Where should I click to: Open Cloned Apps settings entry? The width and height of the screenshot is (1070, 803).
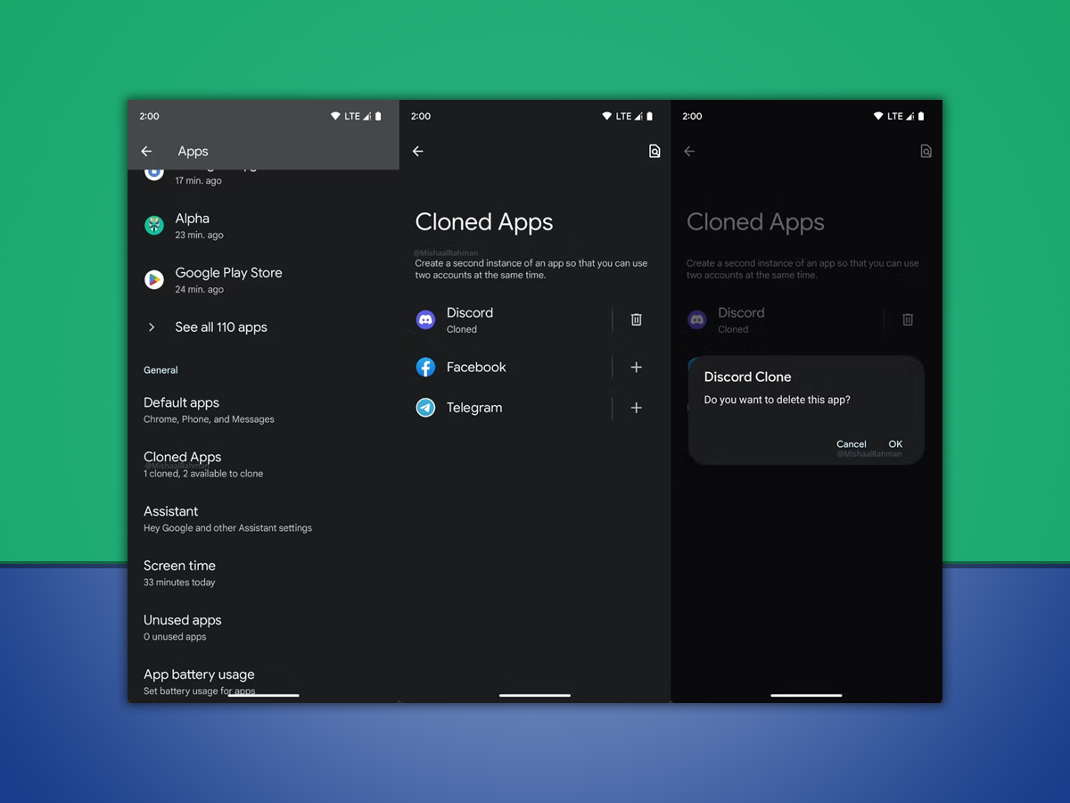point(203,464)
